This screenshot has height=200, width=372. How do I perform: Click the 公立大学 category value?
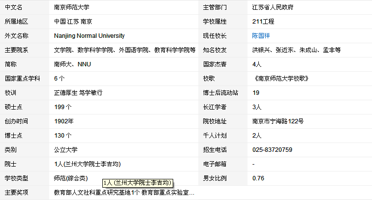tap(66, 149)
